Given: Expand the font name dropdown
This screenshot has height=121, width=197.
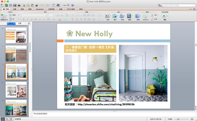Looking at the screenshot, I should (47, 15).
